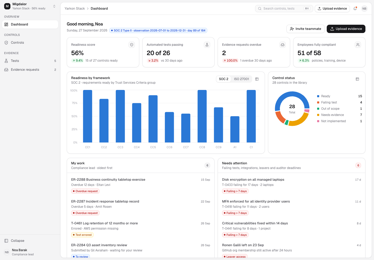This screenshot has width=374, height=260.
Task: Click the Employees fully compliant people icon
Action: (x=358, y=45)
